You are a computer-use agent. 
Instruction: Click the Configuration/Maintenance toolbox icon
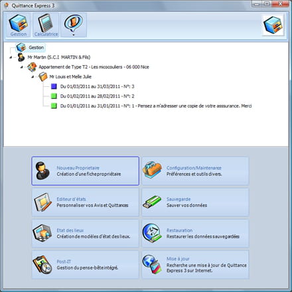click(152, 170)
